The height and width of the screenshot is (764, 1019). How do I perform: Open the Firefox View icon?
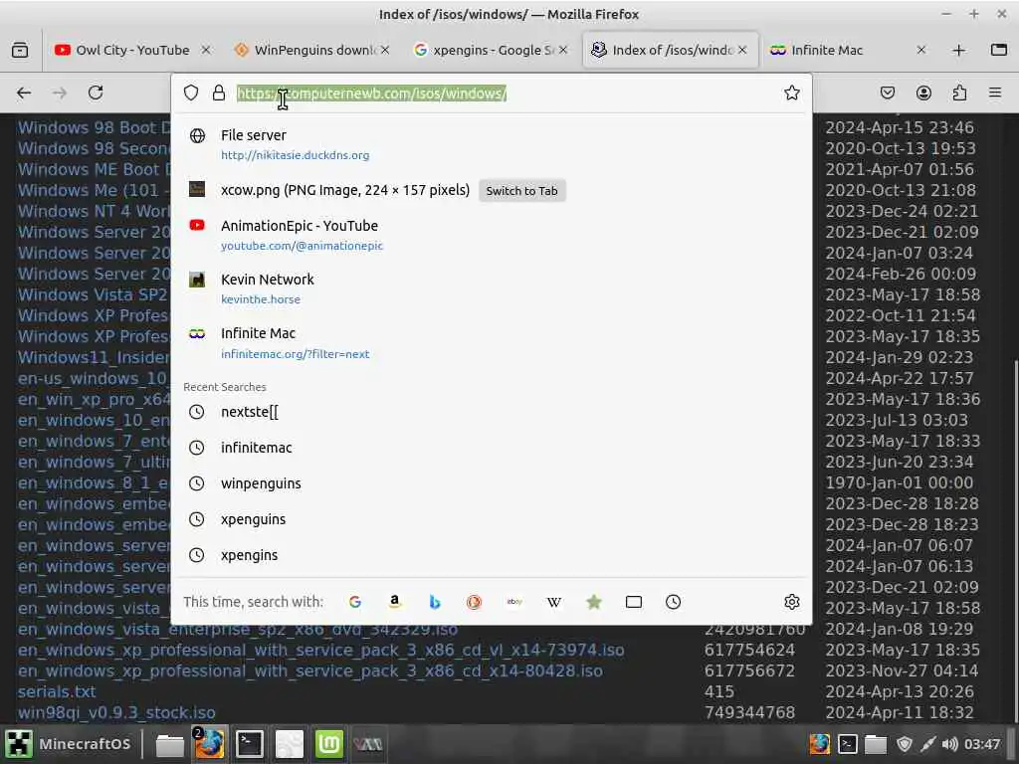(20, 50)
